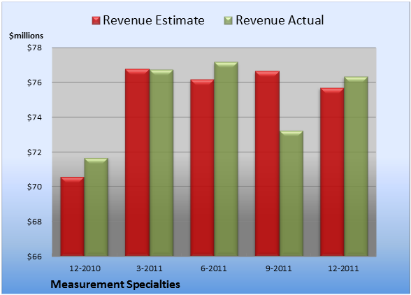The height and width of the screenshot is (295, 411).
Task: Click the '12-2010' x-axis label
Action: pos(85,268)
